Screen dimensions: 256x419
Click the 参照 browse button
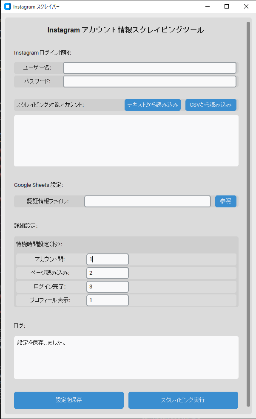[x=226, y=201]
